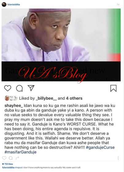Share the post with the paper plane icon
This screenshot has width=124, height=172.
(x=31, y=88)
